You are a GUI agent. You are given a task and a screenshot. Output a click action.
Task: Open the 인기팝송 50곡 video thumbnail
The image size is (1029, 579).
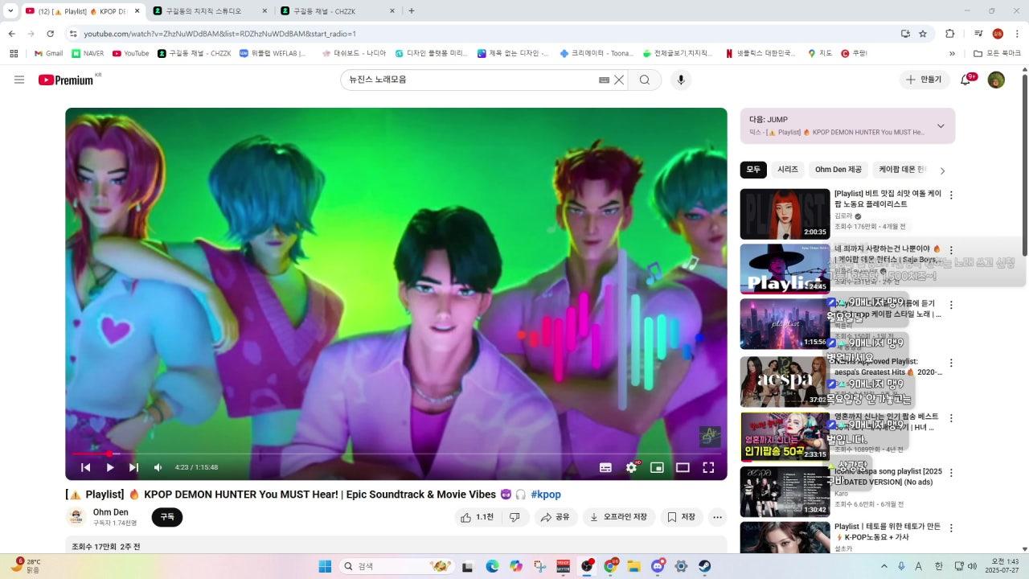pyautogui.click(x=785, y=437)
